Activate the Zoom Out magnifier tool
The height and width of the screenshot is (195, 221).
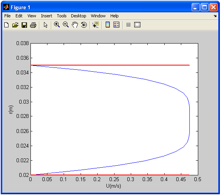(66, 25)
